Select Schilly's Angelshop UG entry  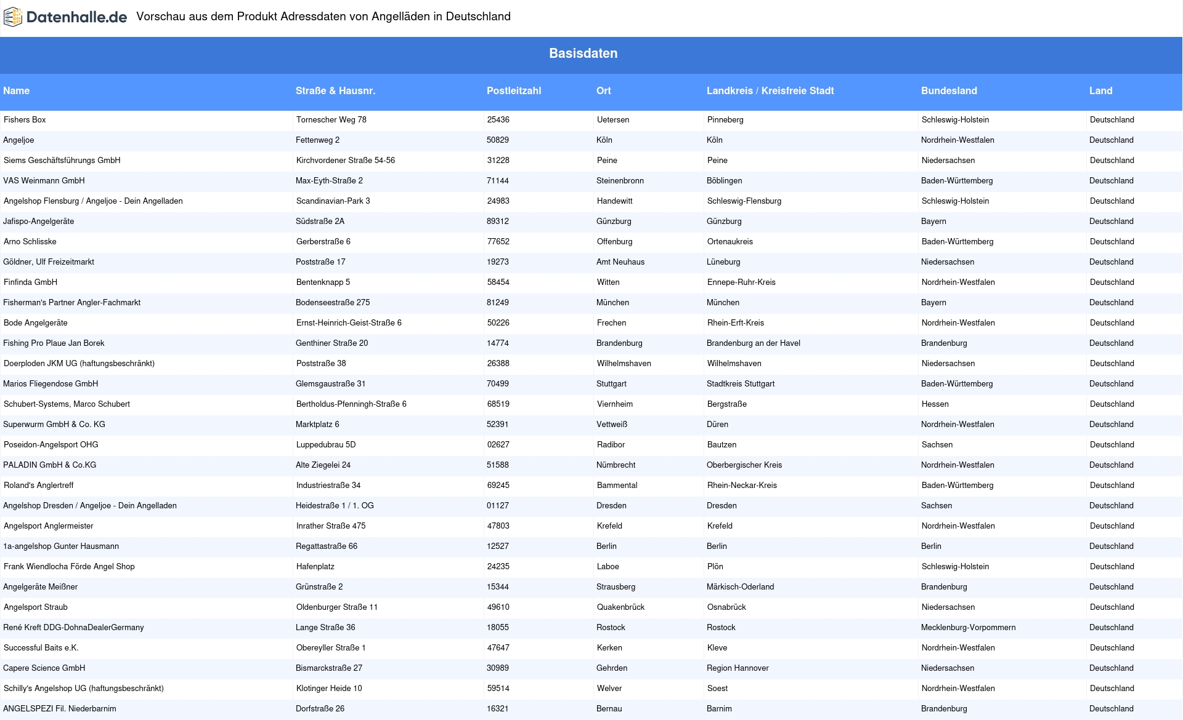pyautogui.click(x=84, y=689)
